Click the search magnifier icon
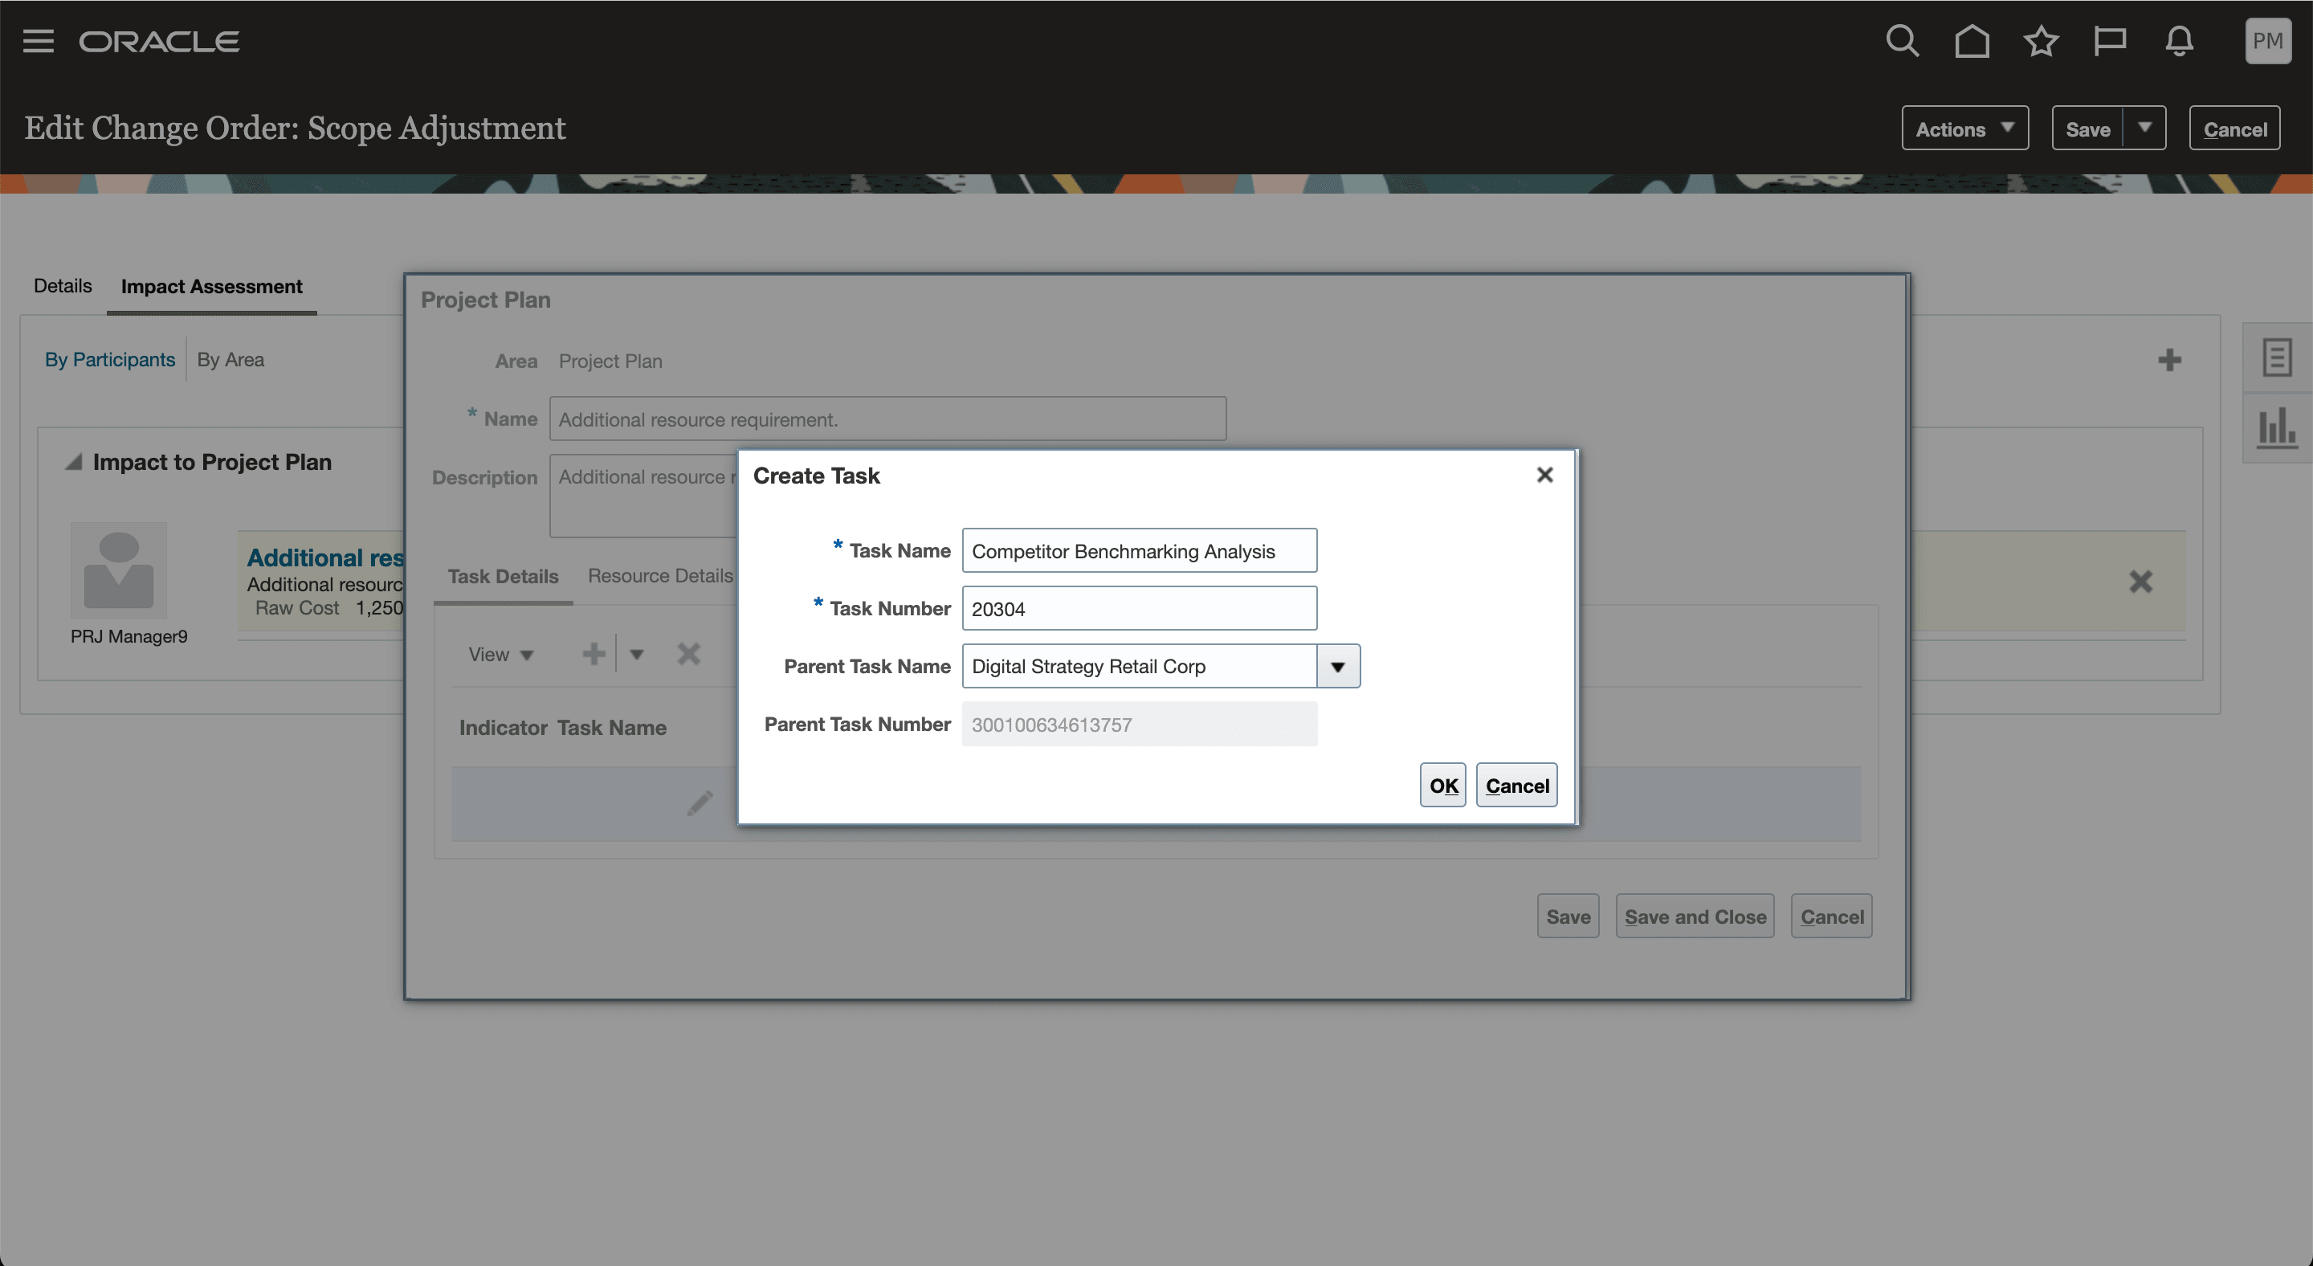Image resolution: width=2313 pixels, height=1266 pixels. (x=1902, y=41)
